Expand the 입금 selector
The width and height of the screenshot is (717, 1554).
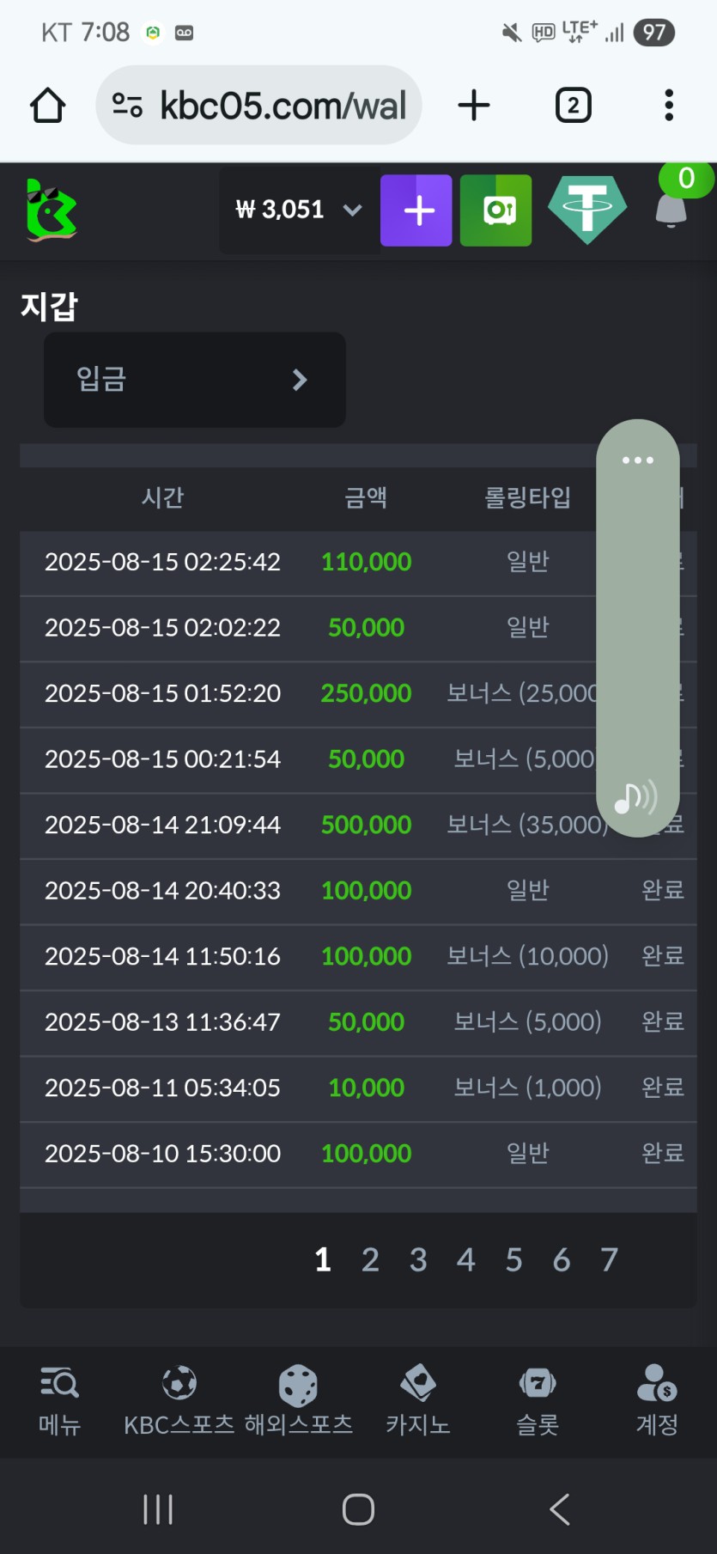tap(195, 380)
